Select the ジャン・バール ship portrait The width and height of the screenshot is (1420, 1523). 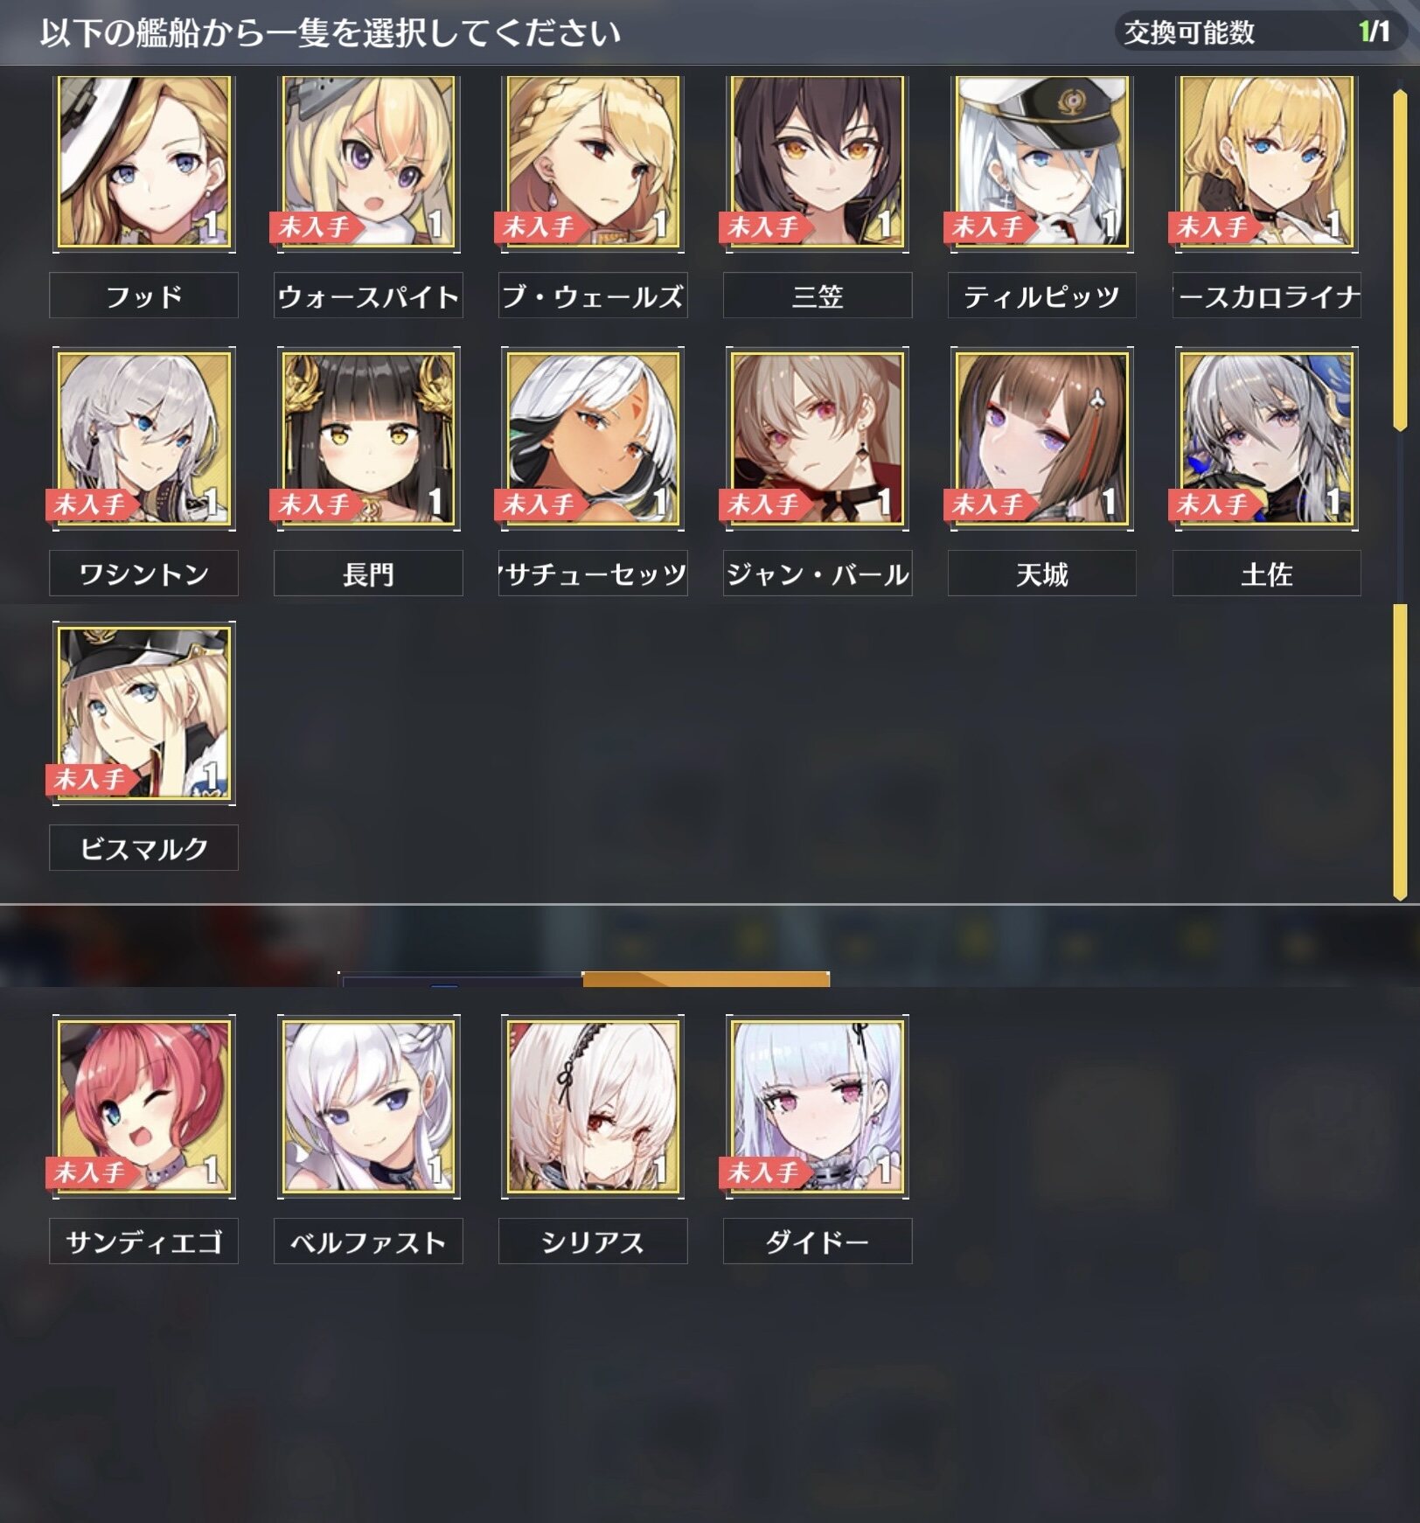pyautogui.click(x=818, y=439)
